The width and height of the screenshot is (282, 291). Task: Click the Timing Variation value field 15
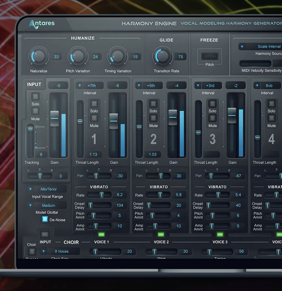(135, 57)
